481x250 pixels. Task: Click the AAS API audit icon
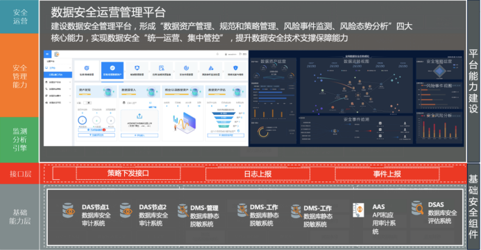click(358, 211)
